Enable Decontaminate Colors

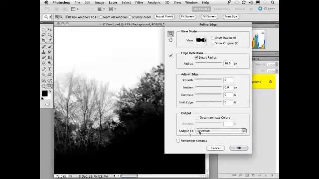(197, 117)
